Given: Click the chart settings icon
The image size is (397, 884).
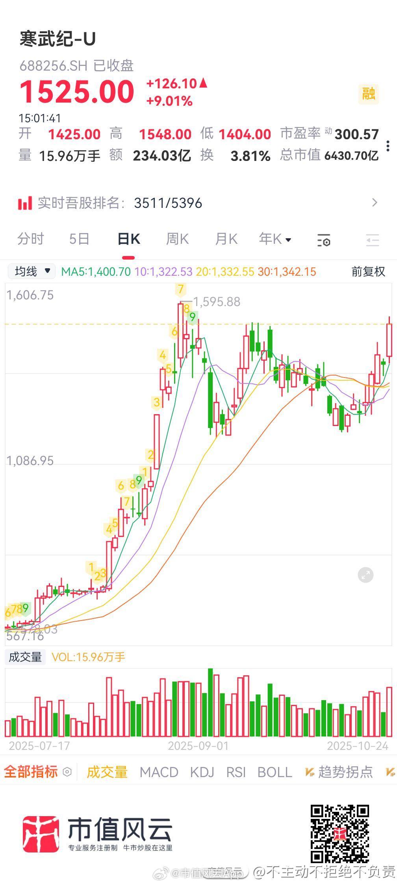Looking at the screenshot, I should pos(324,240).
